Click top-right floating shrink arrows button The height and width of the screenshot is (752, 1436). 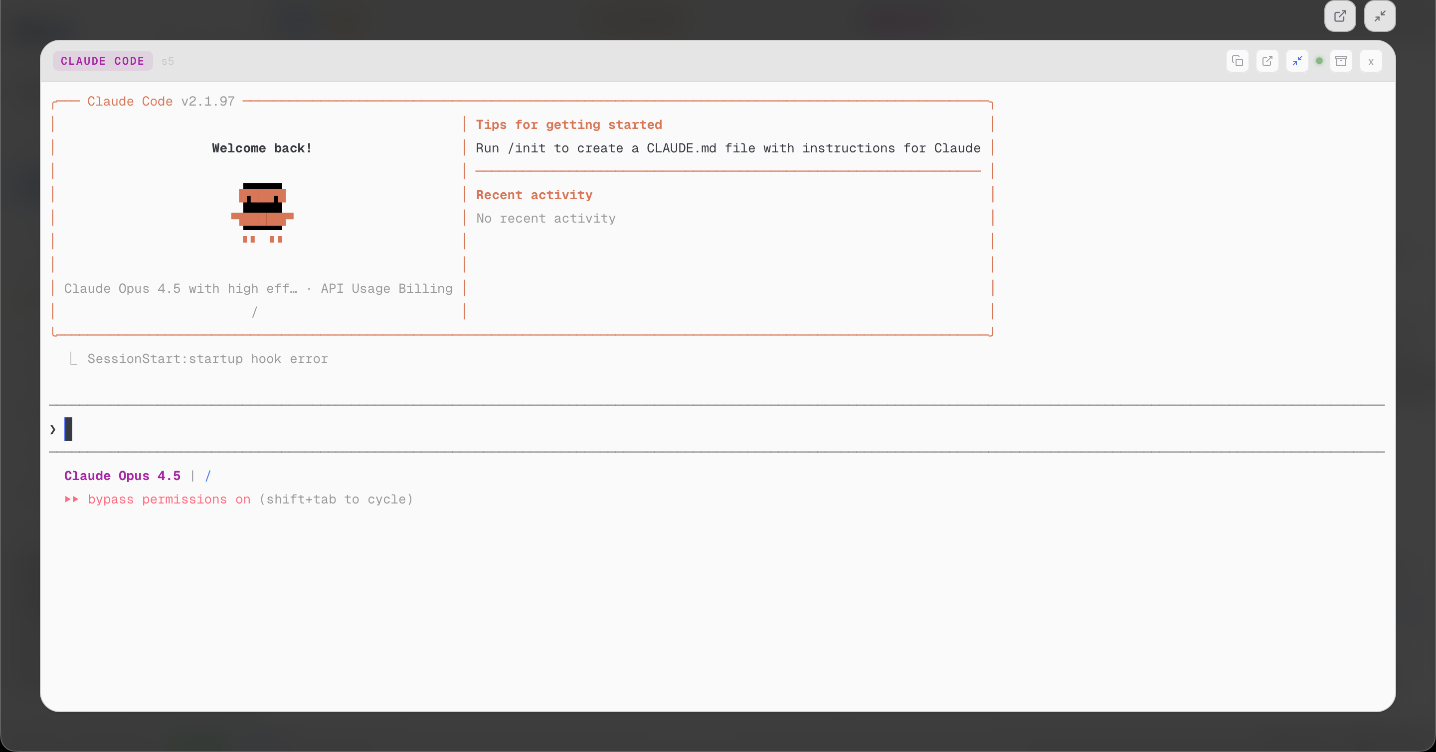(x=1380, y=16)
